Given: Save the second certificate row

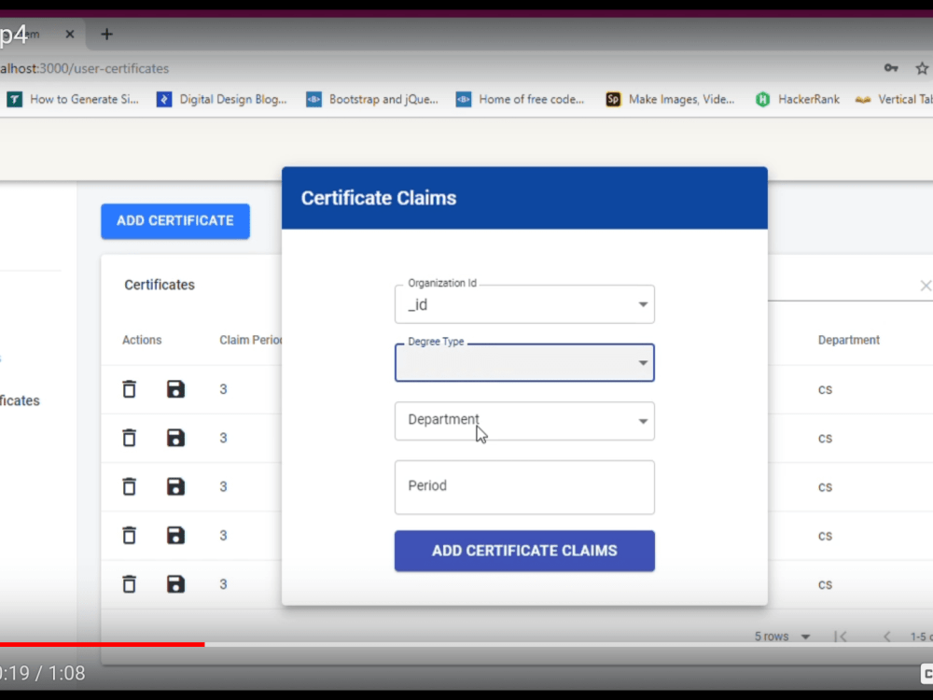Looking at the screenshot, I should point(175,438).
